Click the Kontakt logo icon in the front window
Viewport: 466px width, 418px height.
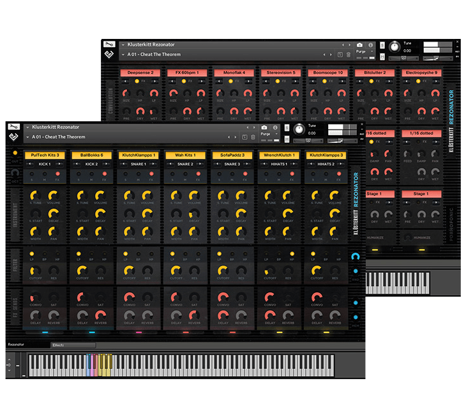pos(13,137)
